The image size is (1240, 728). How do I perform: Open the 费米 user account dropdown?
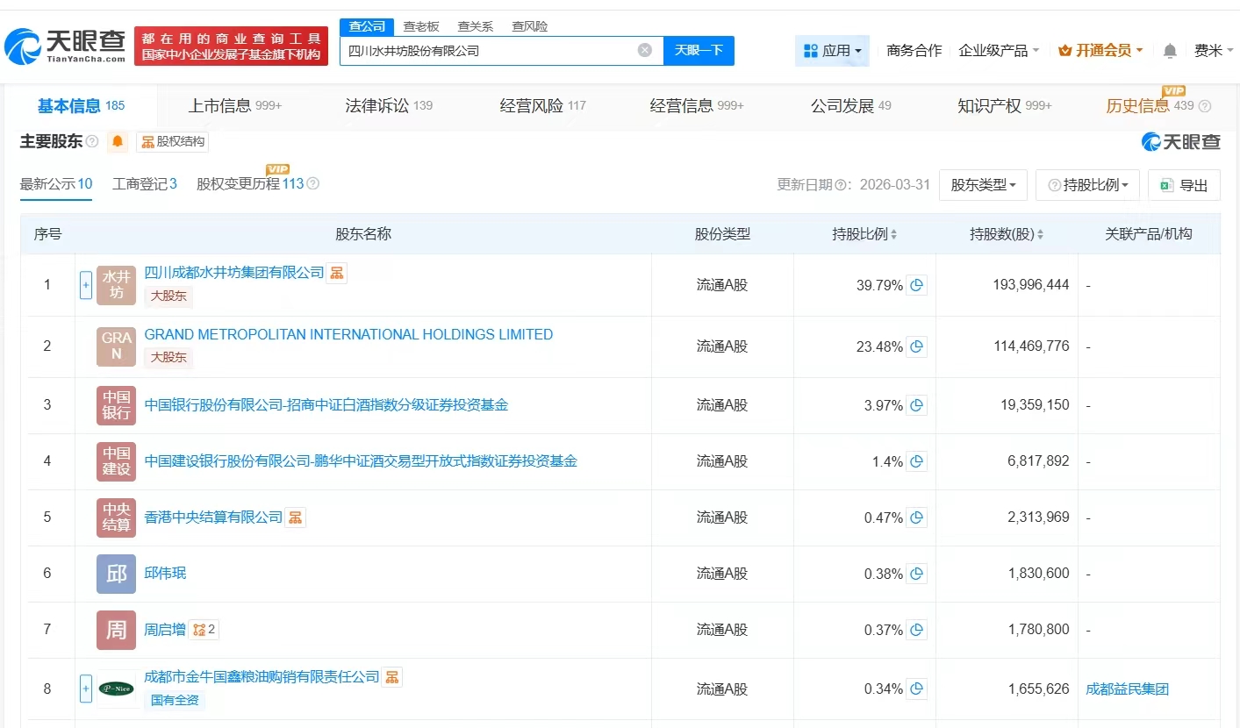1214,51
